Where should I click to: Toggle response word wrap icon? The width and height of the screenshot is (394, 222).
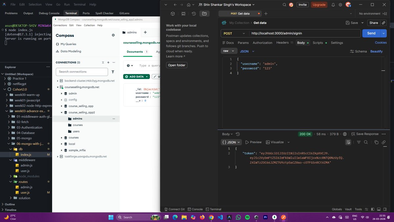(x=348, y=142)
